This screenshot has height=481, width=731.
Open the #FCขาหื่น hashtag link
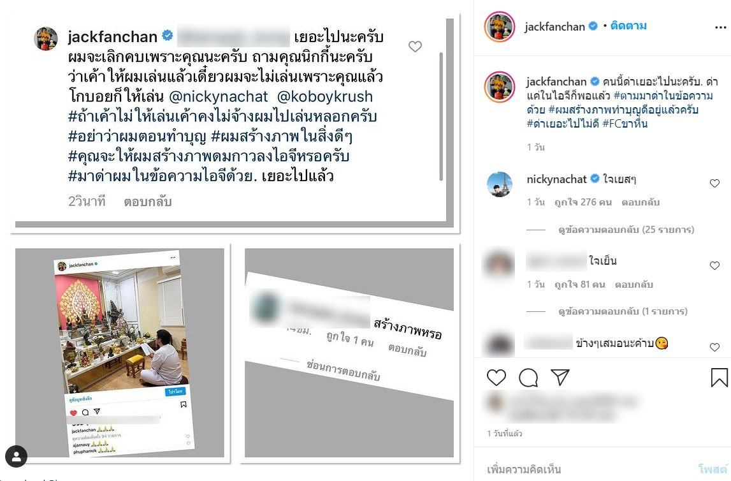coord(625,124)
